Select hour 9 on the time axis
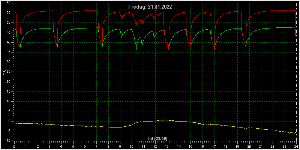This screenshot has height=150, width=300. coord(120,146)
